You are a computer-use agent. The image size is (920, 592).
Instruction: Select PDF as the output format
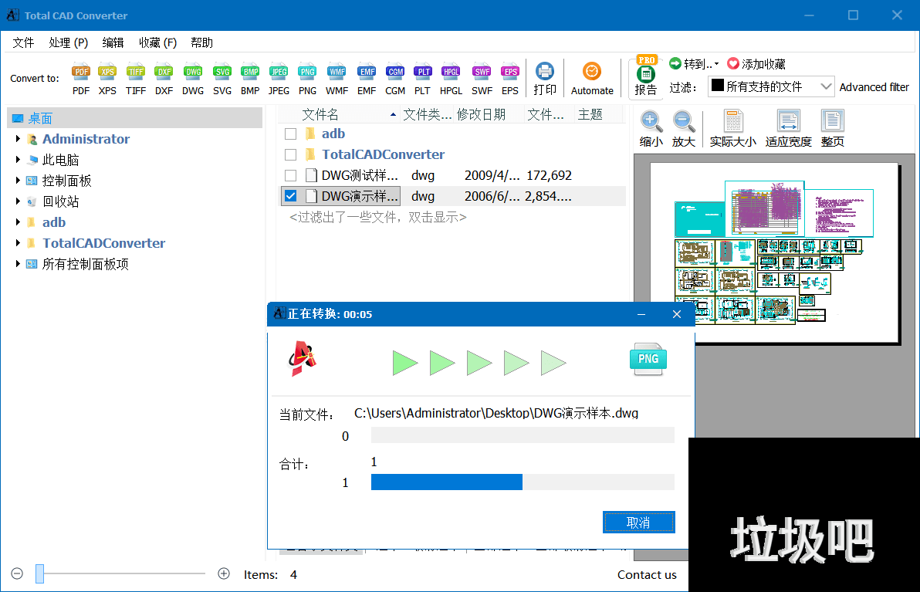point(80,77)
